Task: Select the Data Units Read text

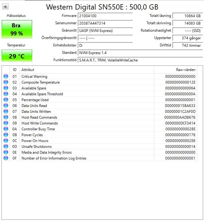Action: (34, 106)
